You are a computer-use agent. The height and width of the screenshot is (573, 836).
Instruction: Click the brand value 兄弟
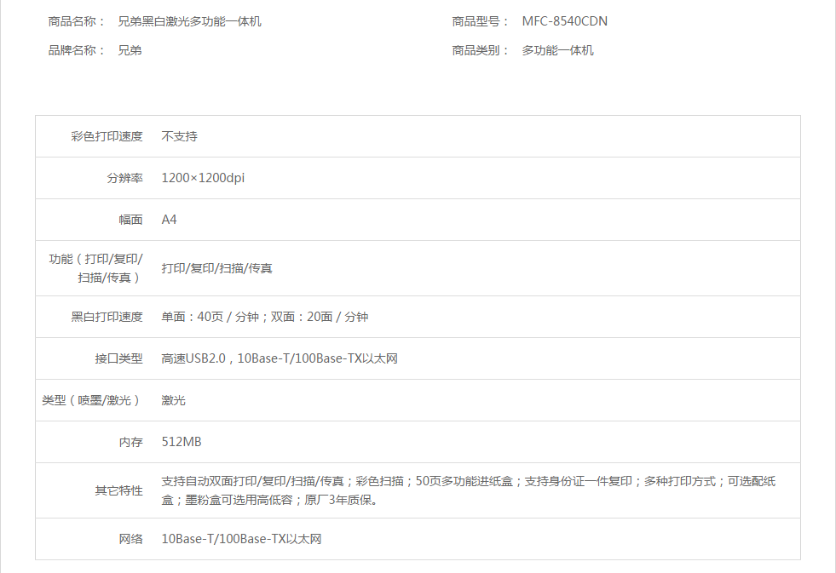pos(130,50)
